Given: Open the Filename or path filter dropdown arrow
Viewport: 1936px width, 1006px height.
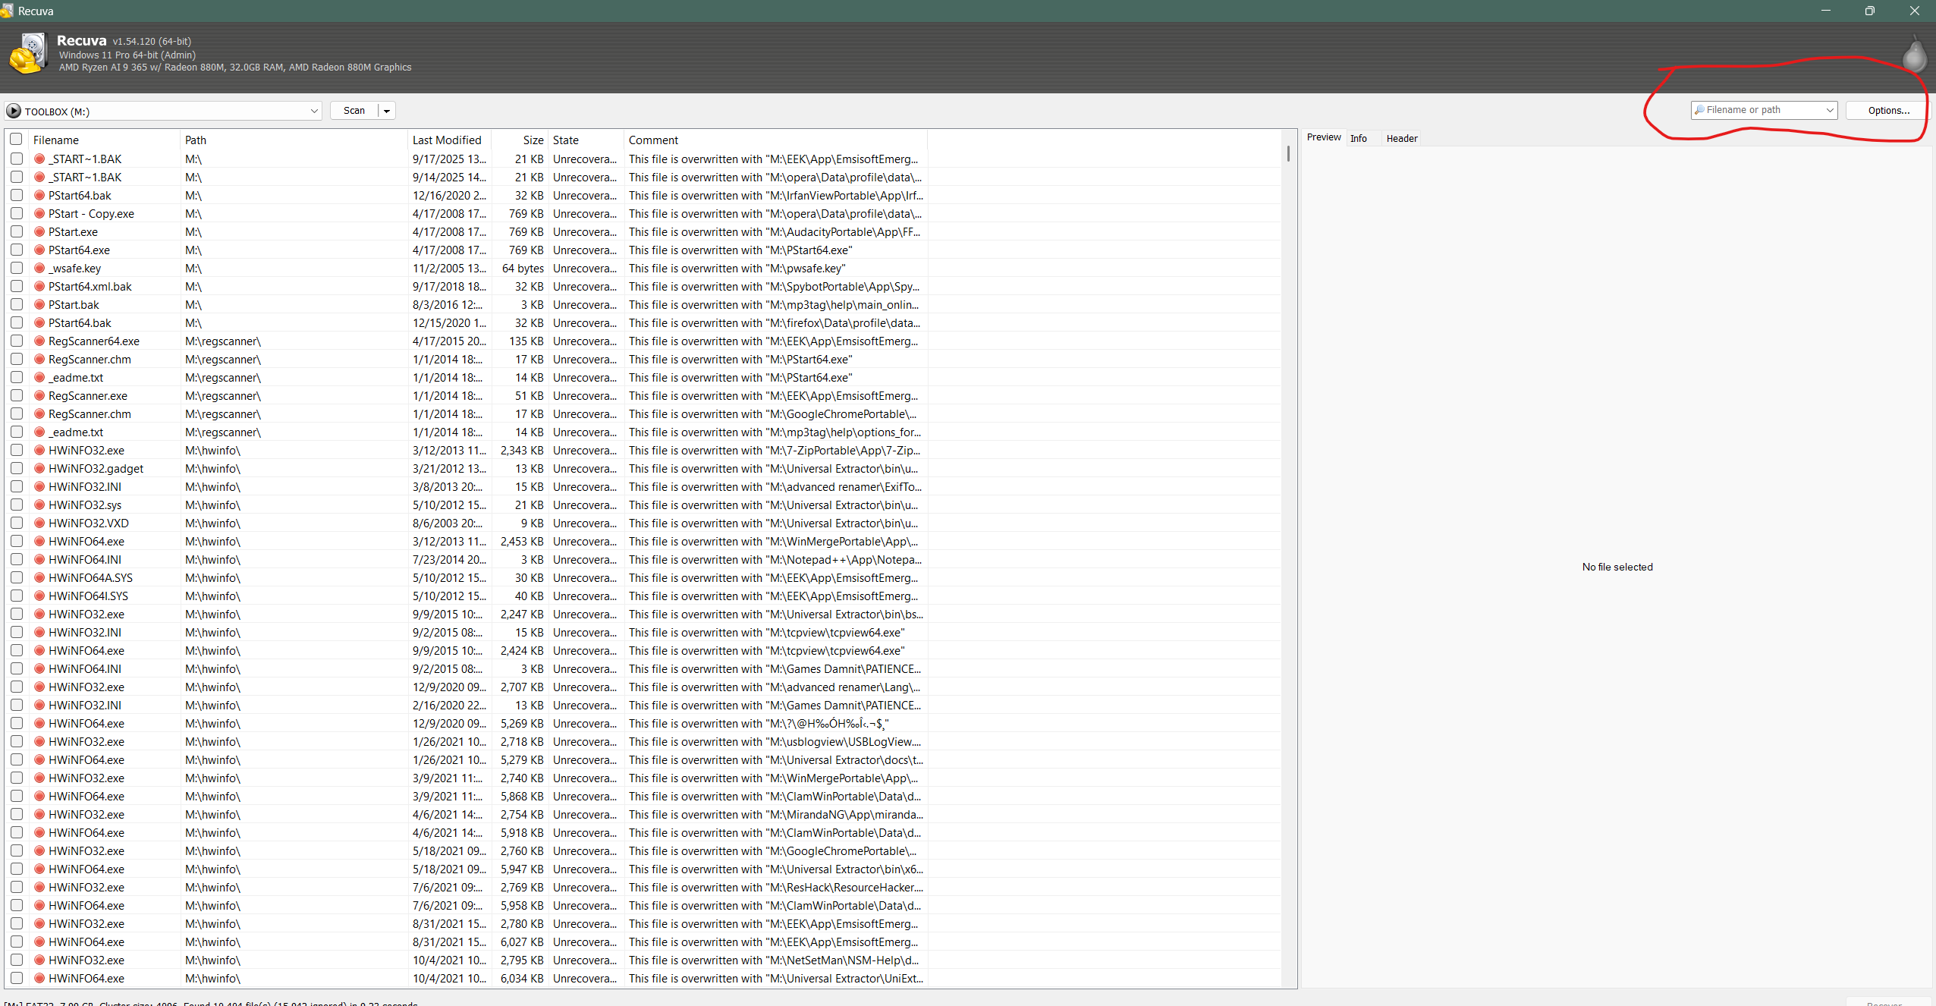Looking at the screenshot, I should point(1829,110).
